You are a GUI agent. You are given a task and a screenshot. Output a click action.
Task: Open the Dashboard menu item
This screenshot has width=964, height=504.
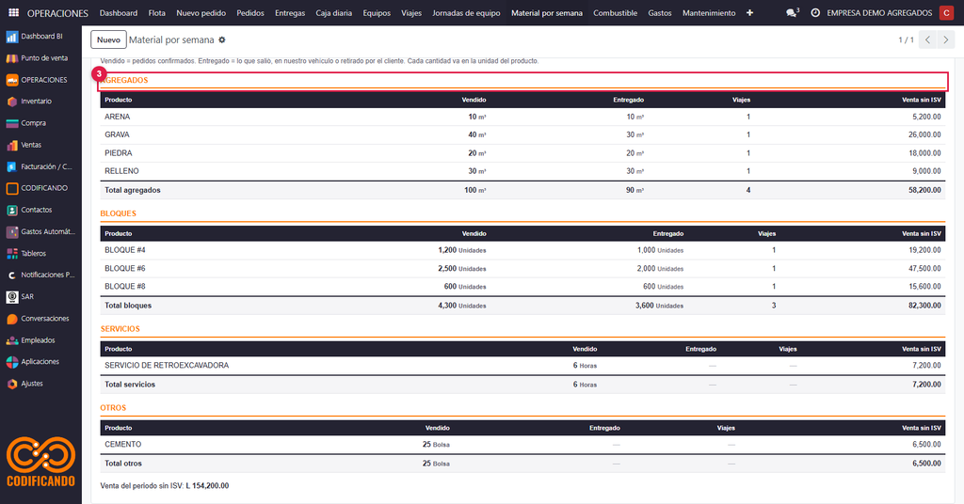pos(119,13)
